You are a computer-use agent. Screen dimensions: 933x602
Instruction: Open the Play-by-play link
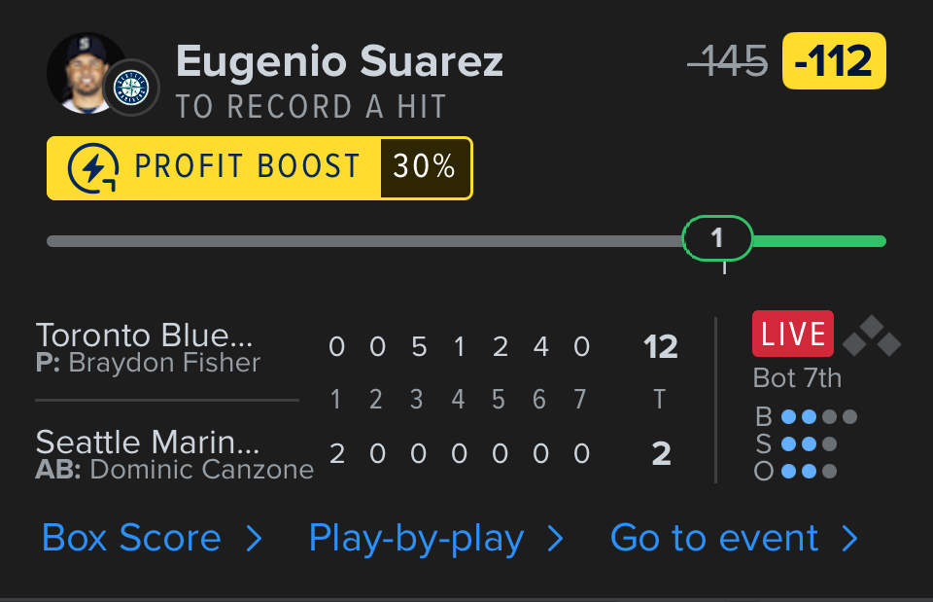coord(416,538)
